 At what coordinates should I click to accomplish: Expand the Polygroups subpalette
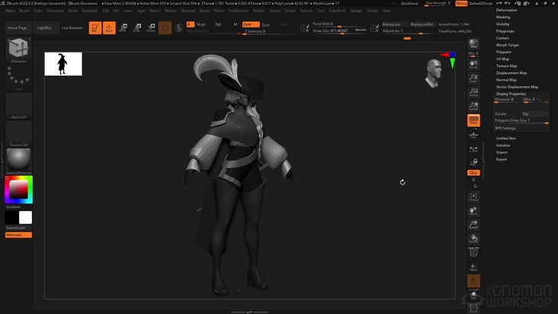point(505,31)
